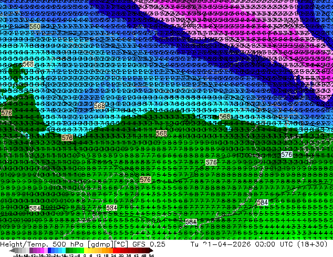Click the right dark arrow tip of the colorbar
333x257 pixels.
(x=151, y=250)
